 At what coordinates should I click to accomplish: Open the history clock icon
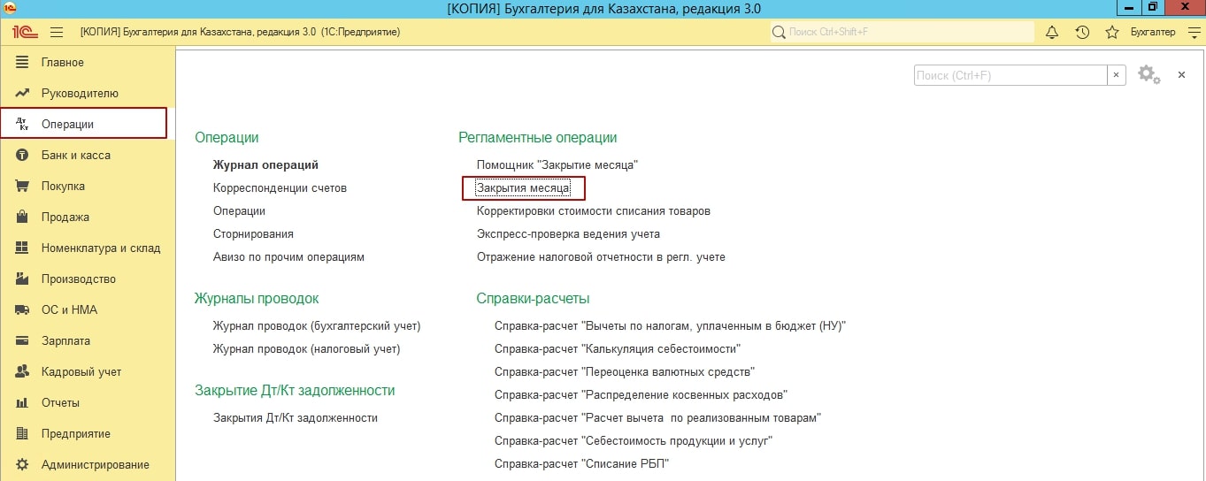point(1082,32)
